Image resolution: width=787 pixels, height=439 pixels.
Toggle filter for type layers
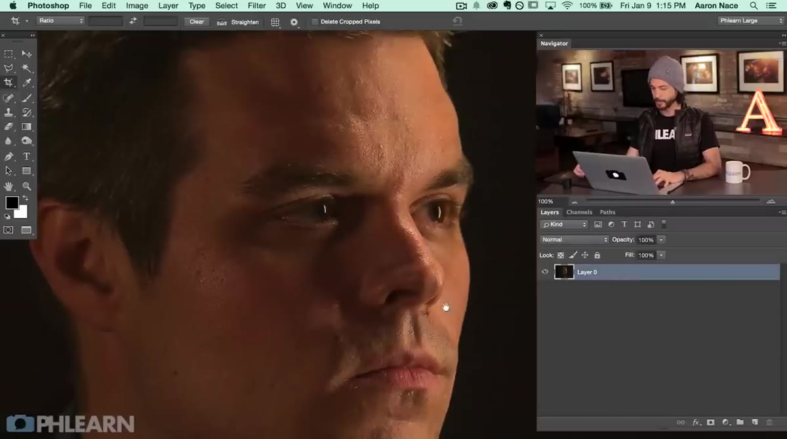(624, 224)
